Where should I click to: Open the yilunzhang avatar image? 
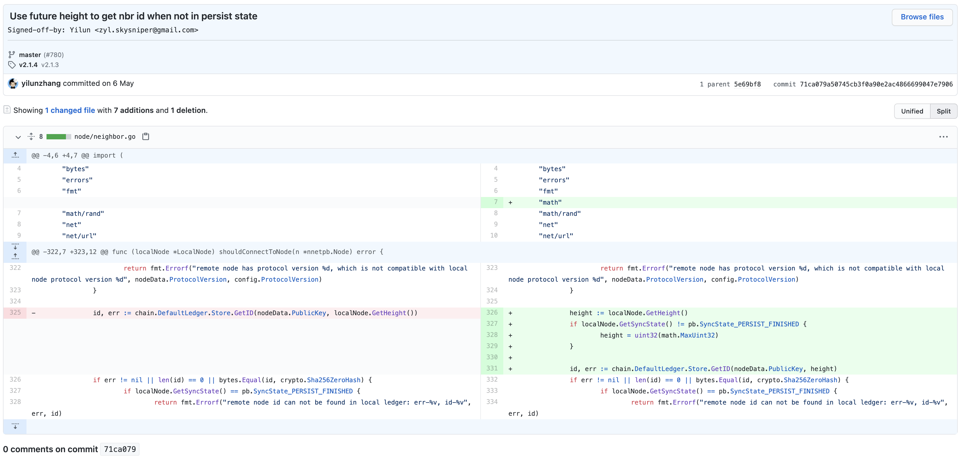click(x=13, y=84)
